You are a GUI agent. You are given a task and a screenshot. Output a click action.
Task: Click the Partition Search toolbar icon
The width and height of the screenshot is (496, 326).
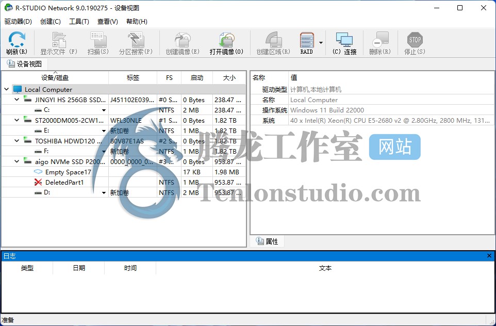(136, 43)
